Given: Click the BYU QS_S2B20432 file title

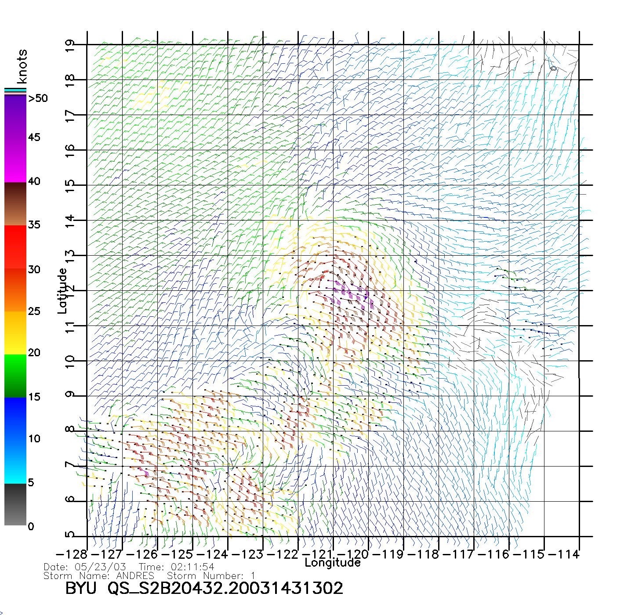Looking at the screenshot, I should point(204,588).
